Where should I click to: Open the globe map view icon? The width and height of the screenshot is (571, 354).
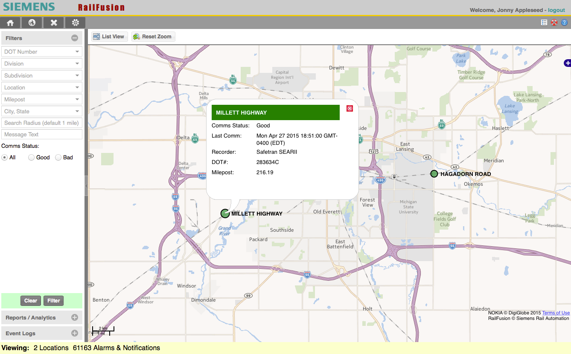click(32, 22)
